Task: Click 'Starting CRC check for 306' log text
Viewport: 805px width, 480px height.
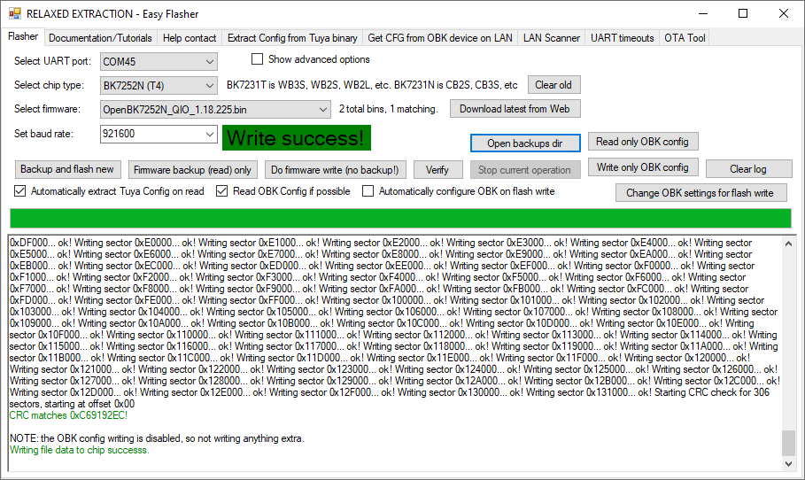Action: [712, 392]
